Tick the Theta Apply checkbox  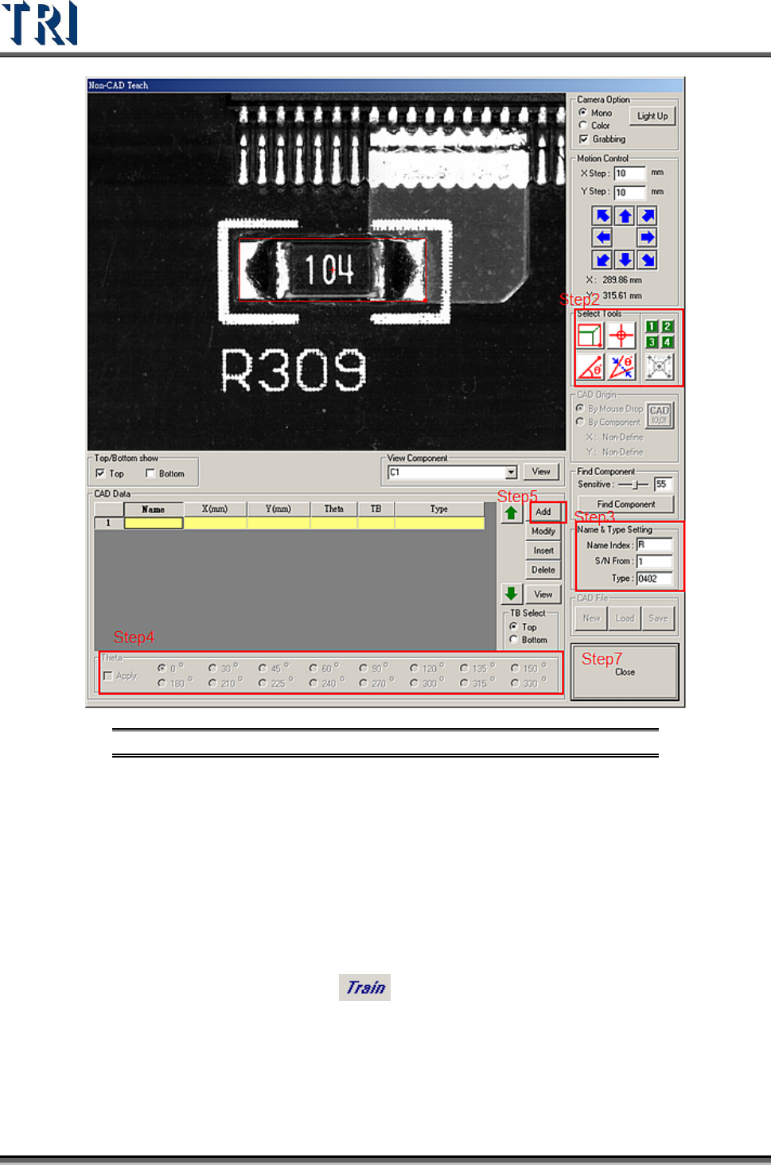[x=108, y=676]
